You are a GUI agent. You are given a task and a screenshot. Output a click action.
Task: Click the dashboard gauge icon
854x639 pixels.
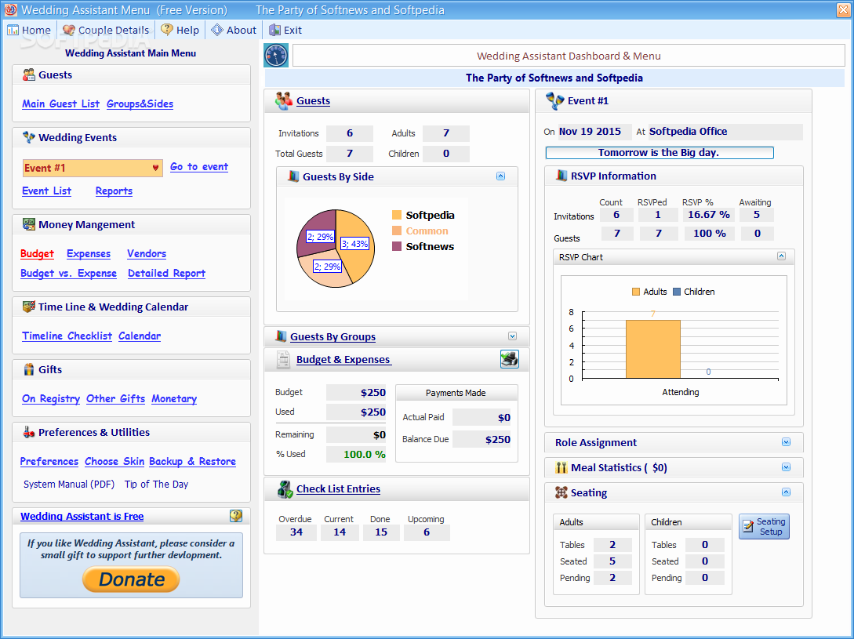276,56
